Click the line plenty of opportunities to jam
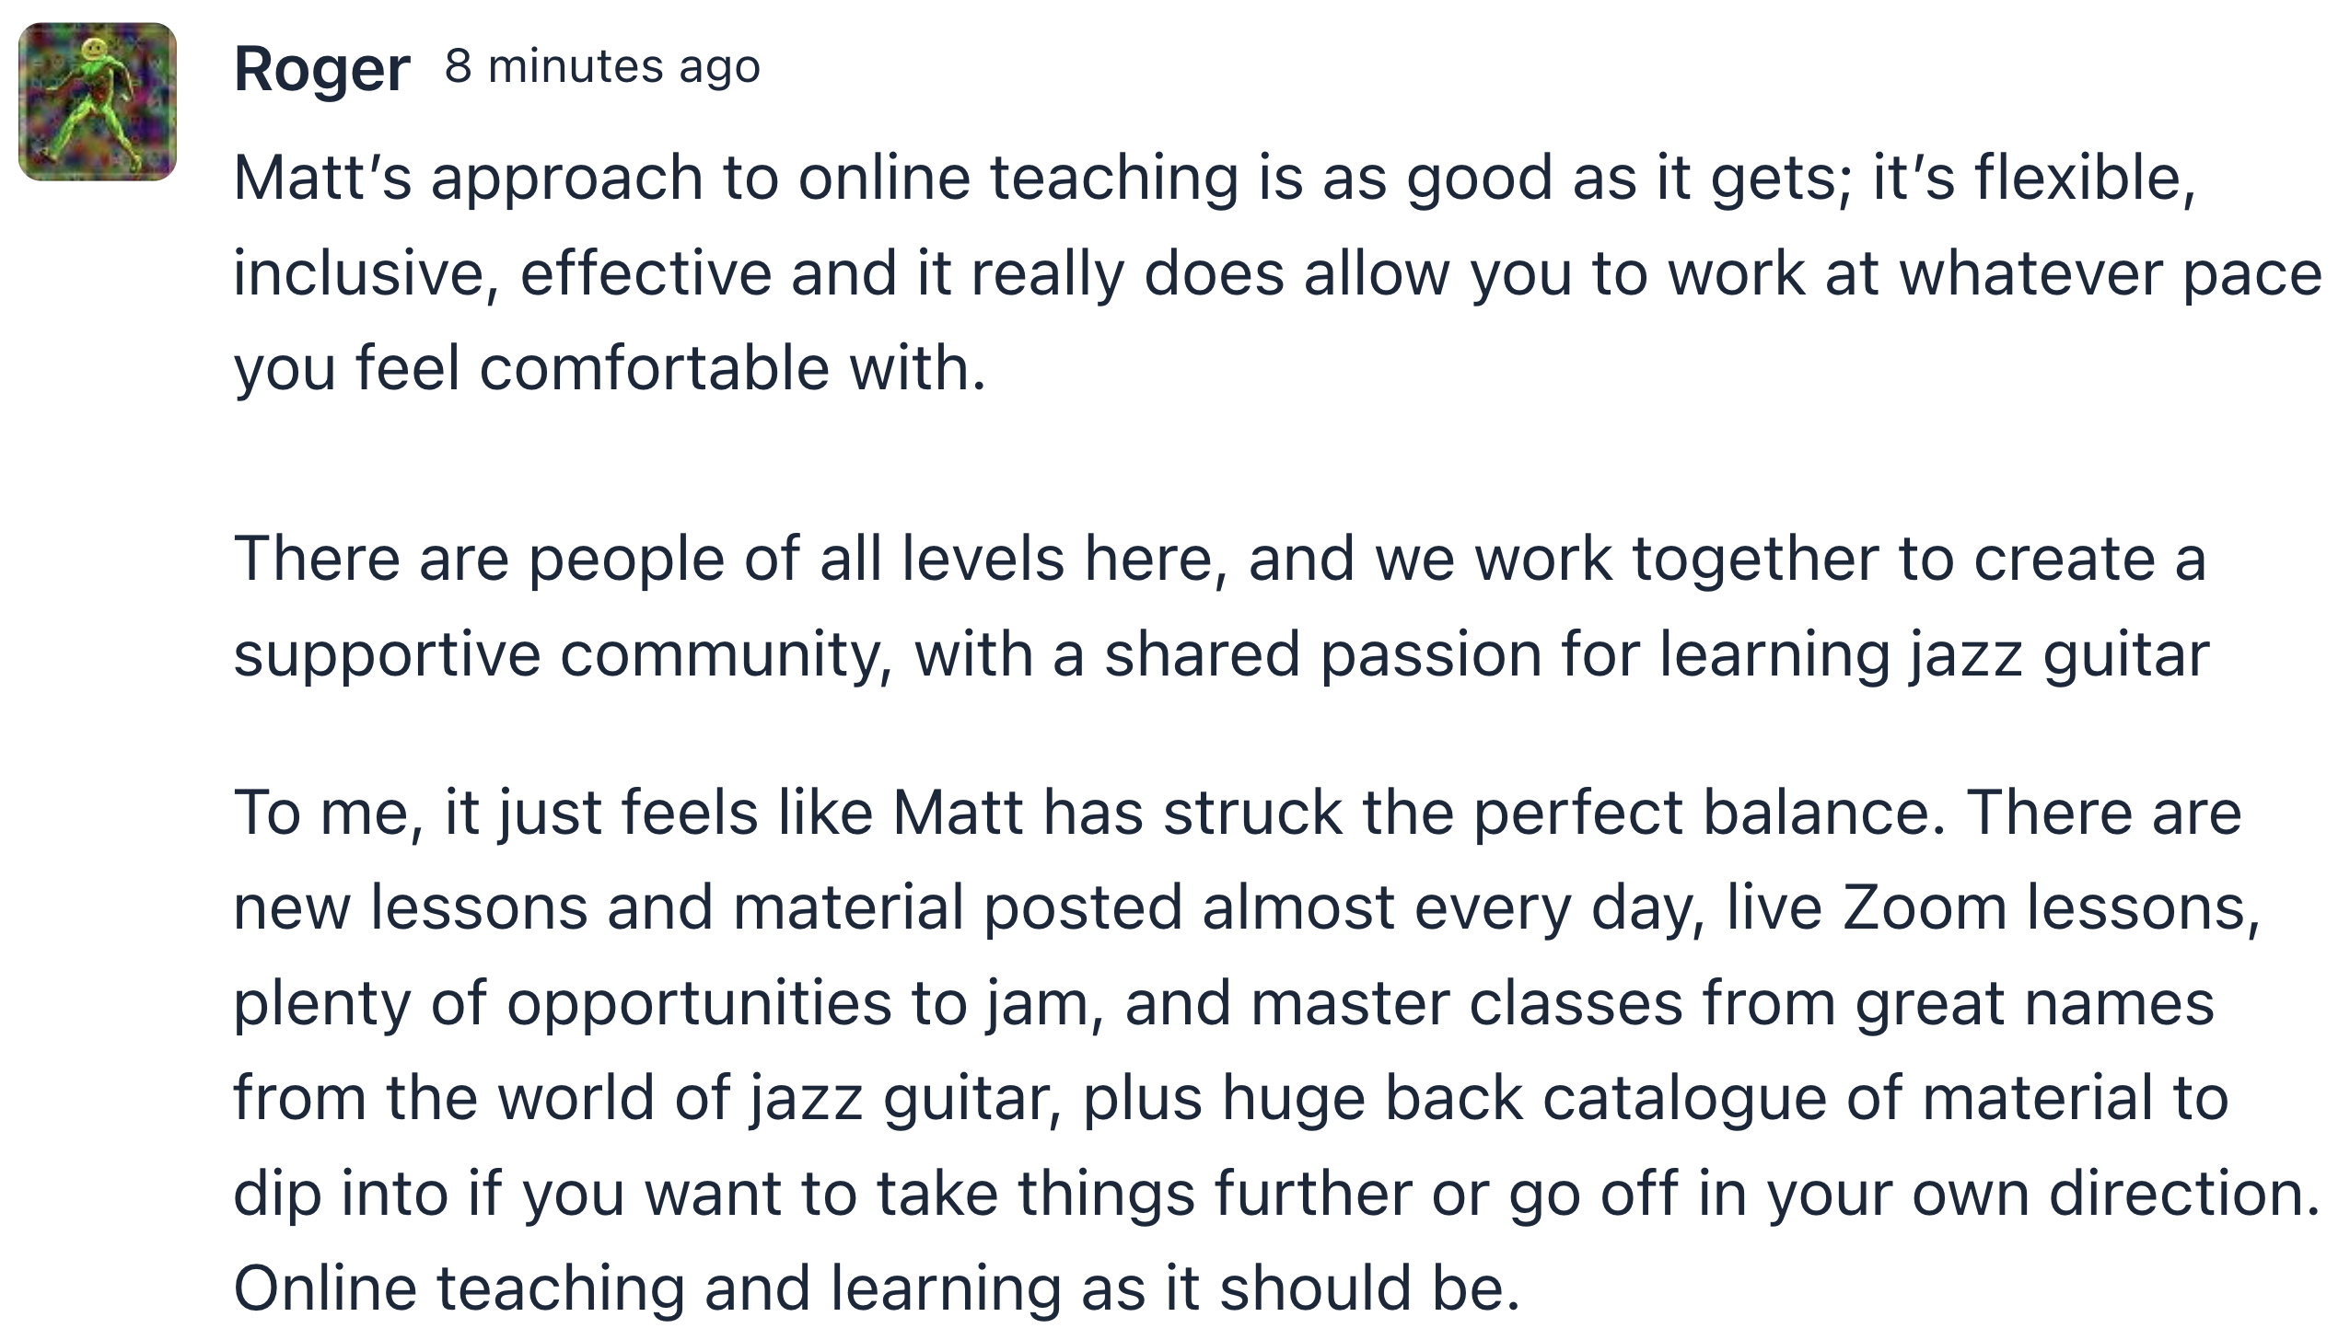The image size is (2350, 1340). (x=1224, y=1002)
